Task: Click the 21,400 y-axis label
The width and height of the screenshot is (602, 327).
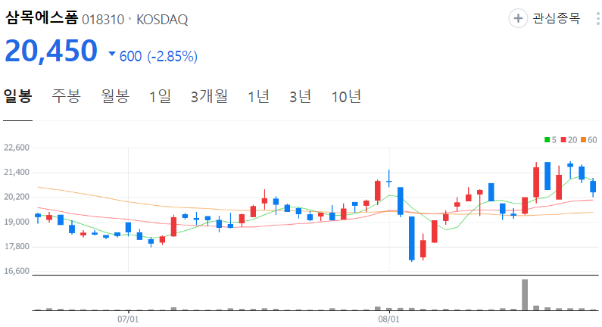Action: point(17,172)
